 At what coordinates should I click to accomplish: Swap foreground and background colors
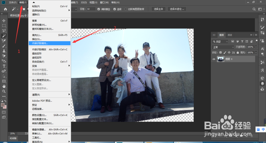[5, 101]
